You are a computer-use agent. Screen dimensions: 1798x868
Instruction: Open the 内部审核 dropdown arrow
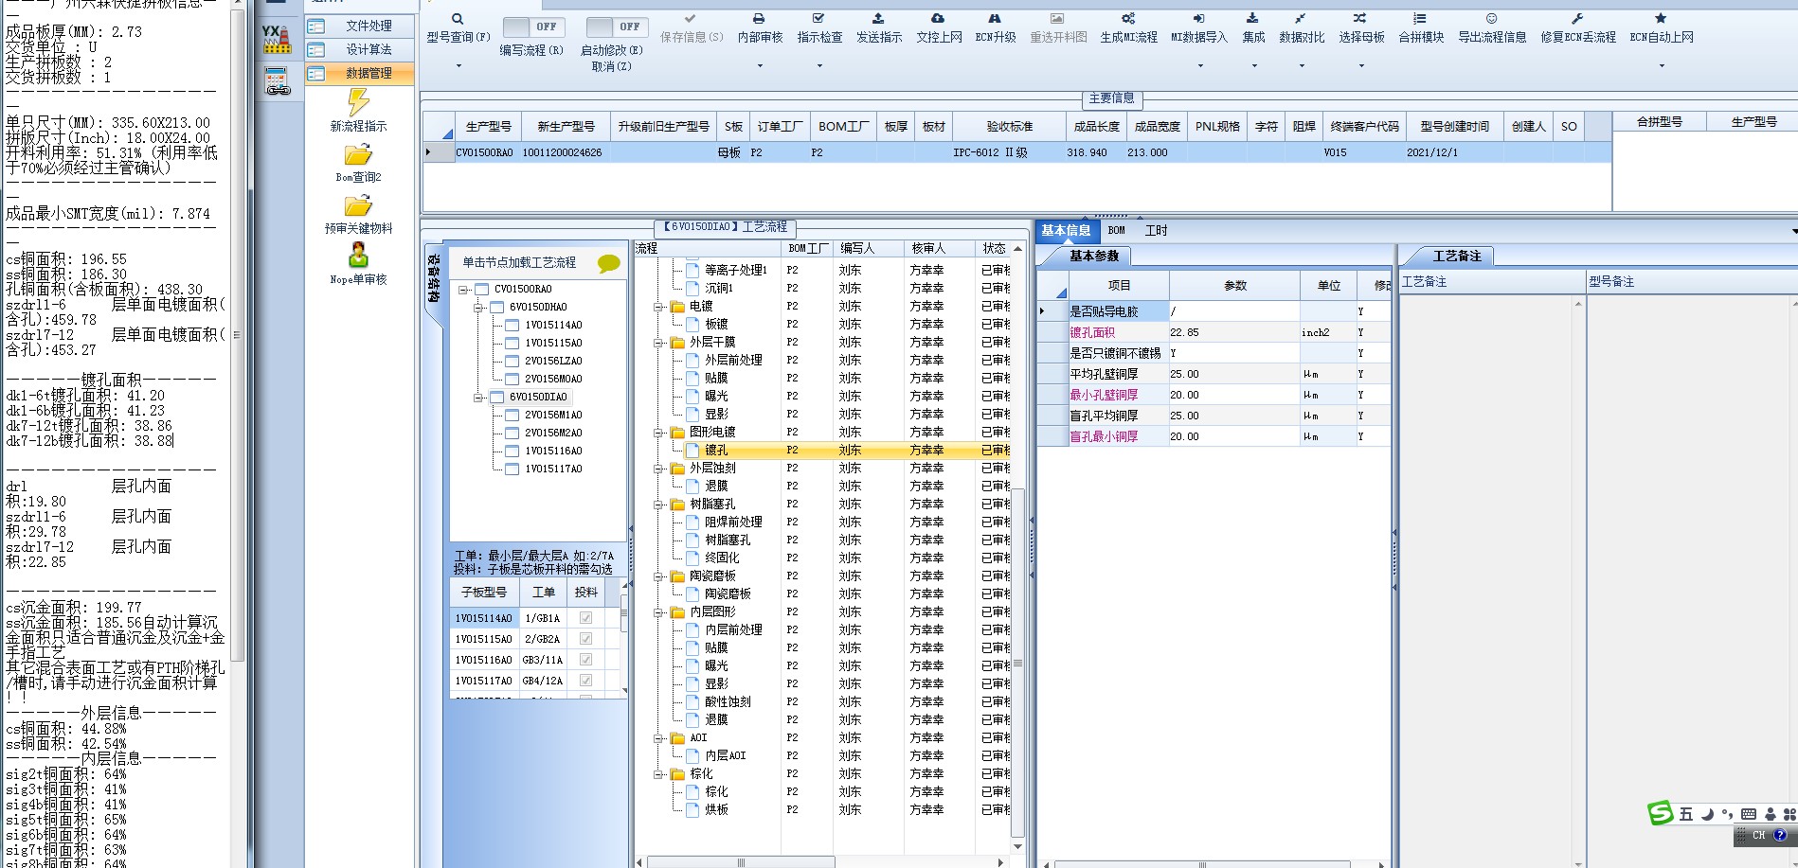[760, 66]
